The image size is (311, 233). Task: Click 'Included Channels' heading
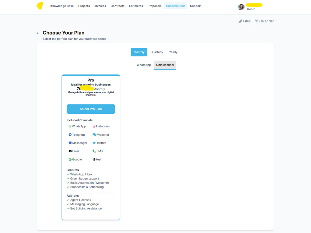point(79,120)
